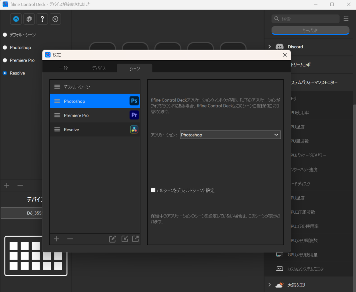Remove the selected scene with minus icon
This screenshot has width=356, height=292.
click(x=70, y=239)
